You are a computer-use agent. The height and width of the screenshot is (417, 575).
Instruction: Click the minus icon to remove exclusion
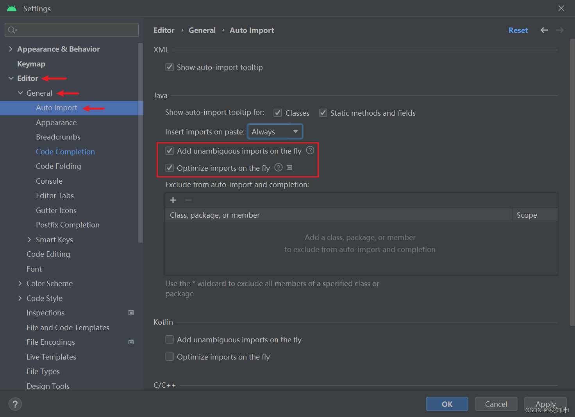click(x=188, y=200)
